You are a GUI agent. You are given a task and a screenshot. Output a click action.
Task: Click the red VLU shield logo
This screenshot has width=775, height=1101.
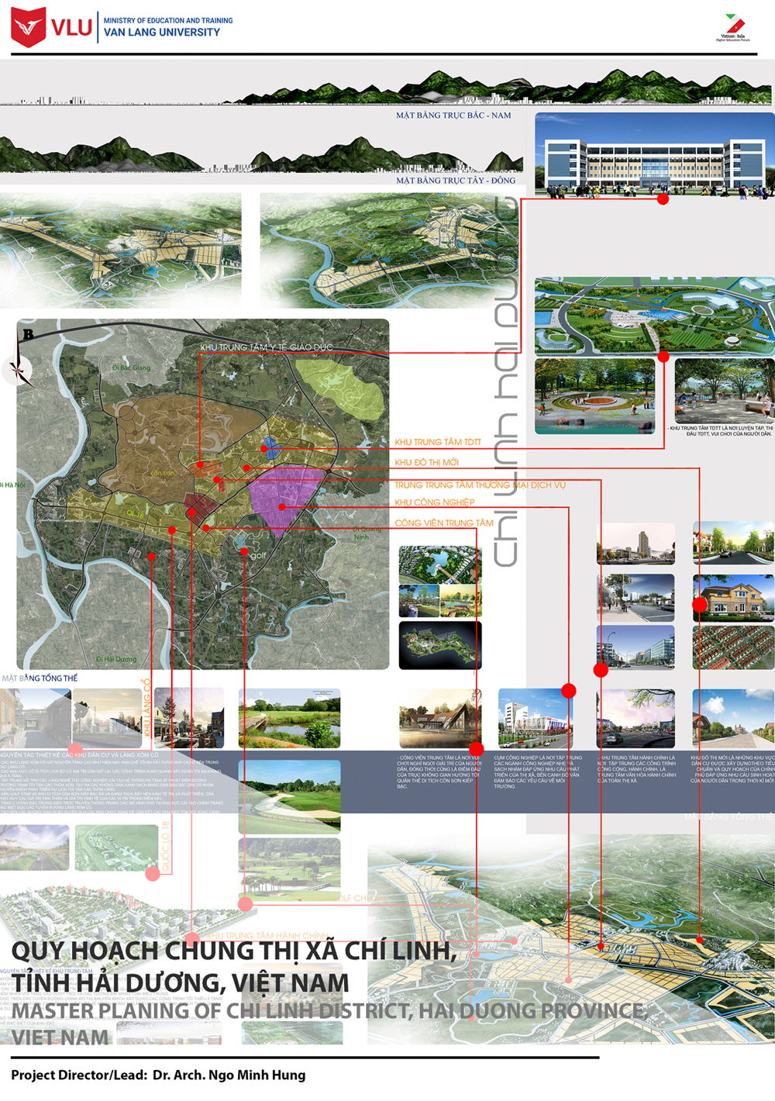[x=29, y=27]
